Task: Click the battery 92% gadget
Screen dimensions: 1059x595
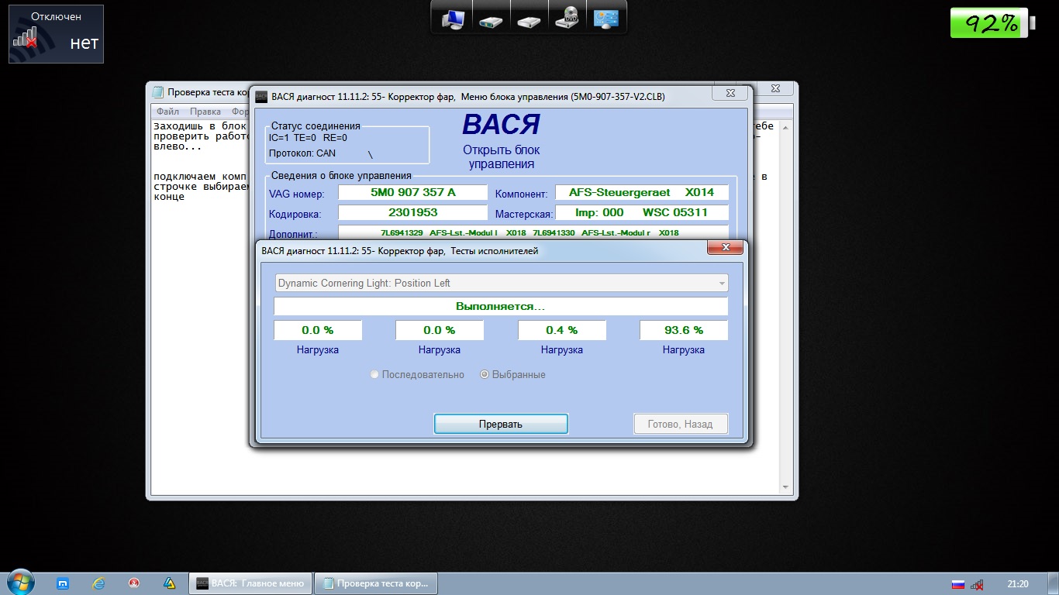Action: (992, 23)
